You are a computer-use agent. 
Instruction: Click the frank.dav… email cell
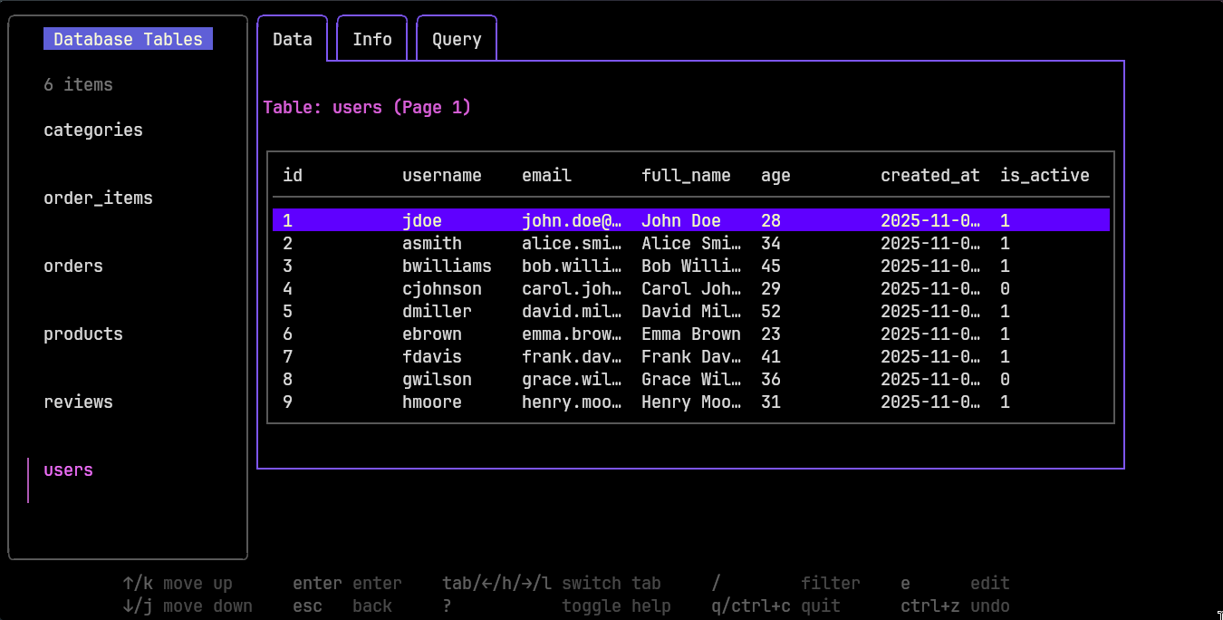[572, 356]
